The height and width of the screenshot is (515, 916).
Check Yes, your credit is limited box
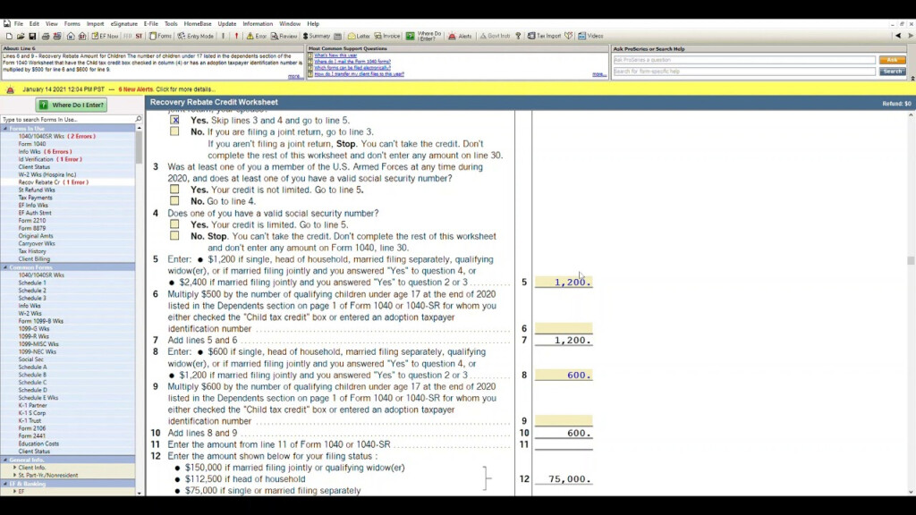(174, 224)
